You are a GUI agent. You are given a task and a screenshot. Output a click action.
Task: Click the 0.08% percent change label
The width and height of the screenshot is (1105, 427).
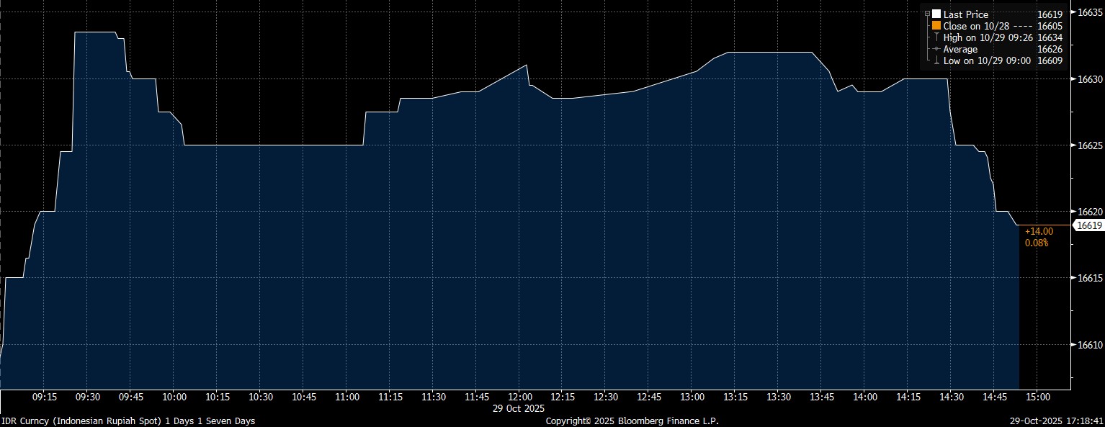1037,243
